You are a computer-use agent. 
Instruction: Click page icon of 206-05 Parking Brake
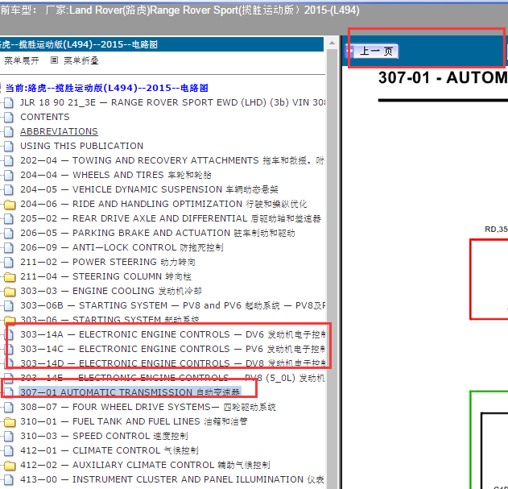[9, 233]
